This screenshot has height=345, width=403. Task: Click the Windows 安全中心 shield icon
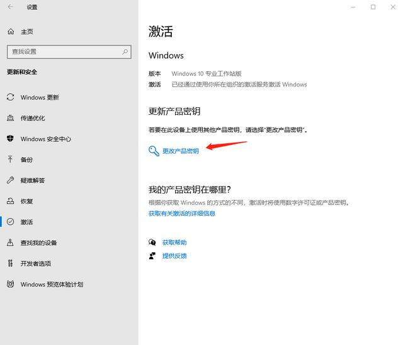pos(10,139)
